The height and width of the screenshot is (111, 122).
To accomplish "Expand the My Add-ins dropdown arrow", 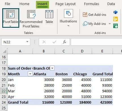I will coord(110,24).
